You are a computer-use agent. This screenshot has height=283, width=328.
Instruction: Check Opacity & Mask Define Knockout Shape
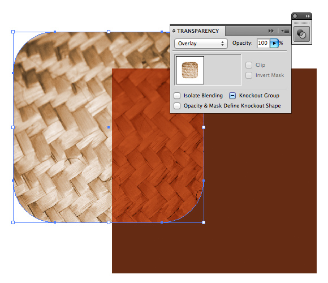click(x=177, y=106)
